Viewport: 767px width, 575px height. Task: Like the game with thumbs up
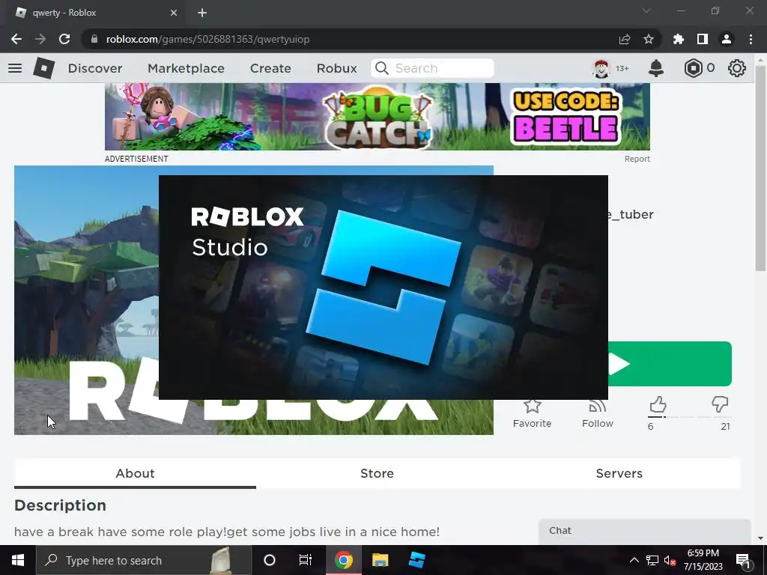coord(658,405)
